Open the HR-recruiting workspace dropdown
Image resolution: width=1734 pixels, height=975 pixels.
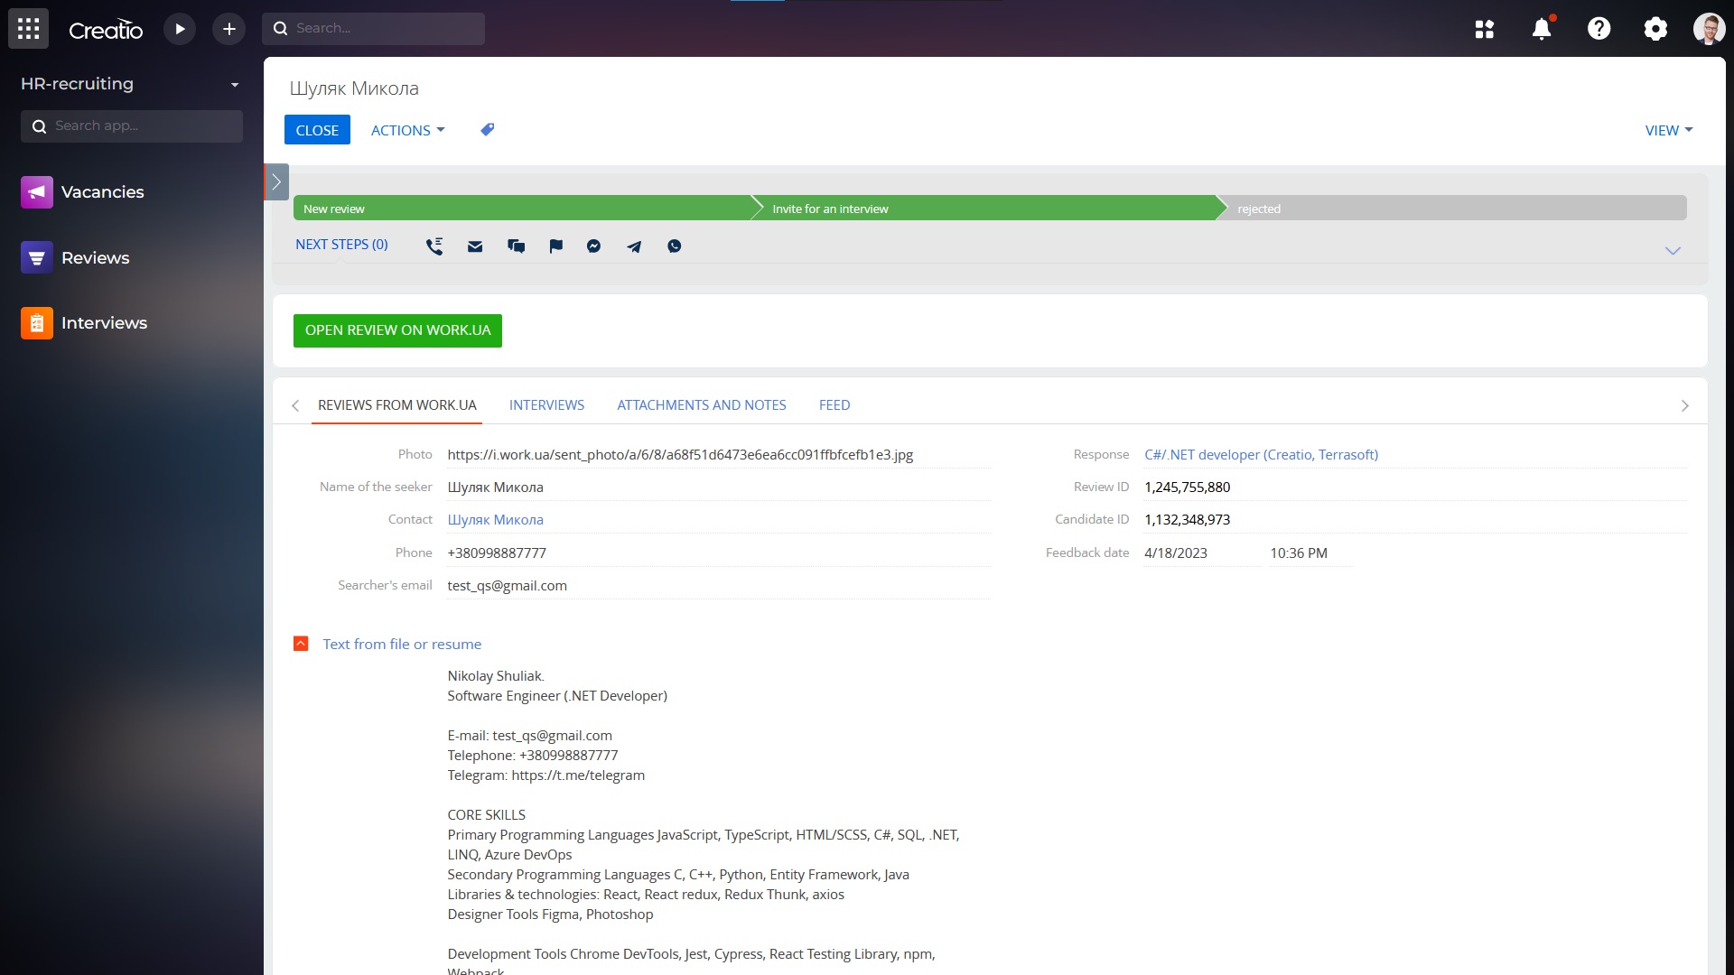(x=132, y=84)
